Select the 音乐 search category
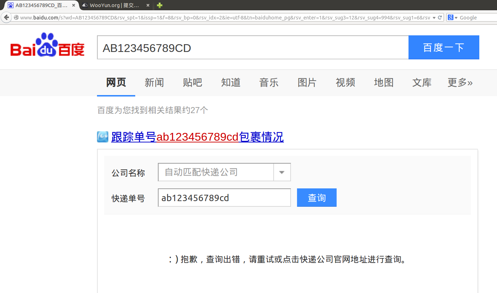 coord(269,82)
